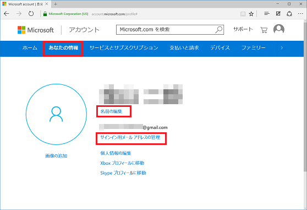Click the Share icon in toolbar
The height and width of the screenshot is (210, 307).
tap(289, 14)
